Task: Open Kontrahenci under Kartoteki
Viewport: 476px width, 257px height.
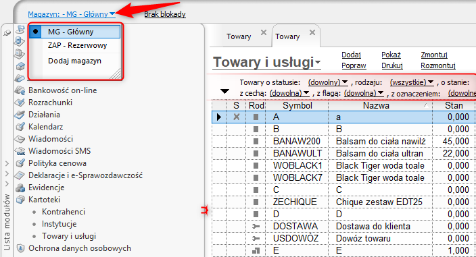Action: [x=64, y=212]
